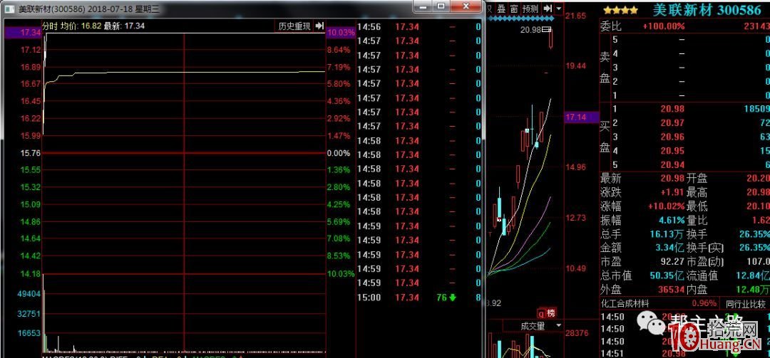This screenshot has height=358, width=770.
Task: Click the red q icon
Action: click(540, 313)
